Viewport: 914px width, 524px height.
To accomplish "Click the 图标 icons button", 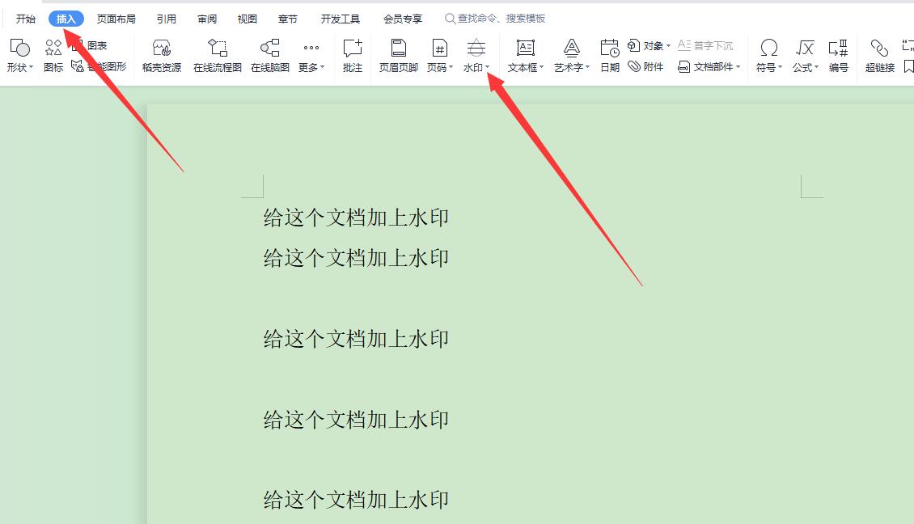I will (x=53, y=55).
